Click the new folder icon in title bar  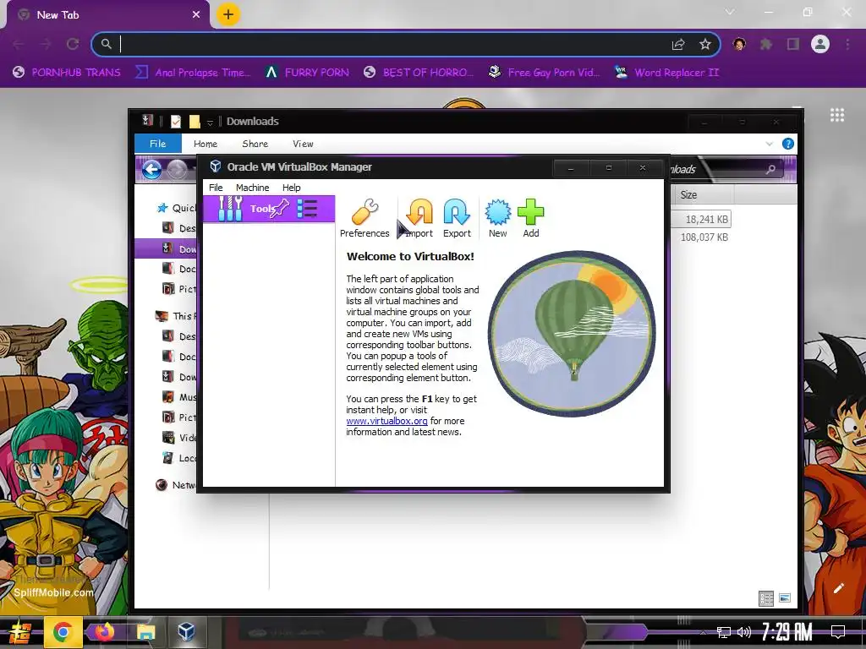194,122
